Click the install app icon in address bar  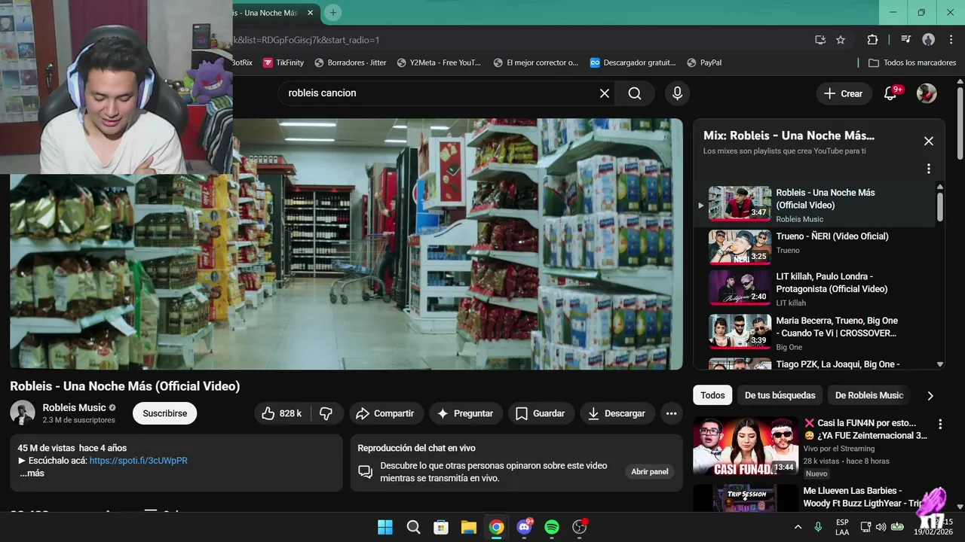(820, 40)
